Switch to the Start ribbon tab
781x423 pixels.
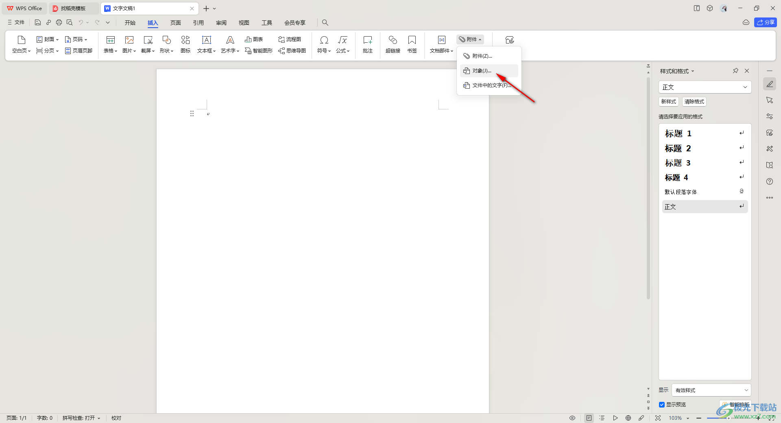point(130,23)
